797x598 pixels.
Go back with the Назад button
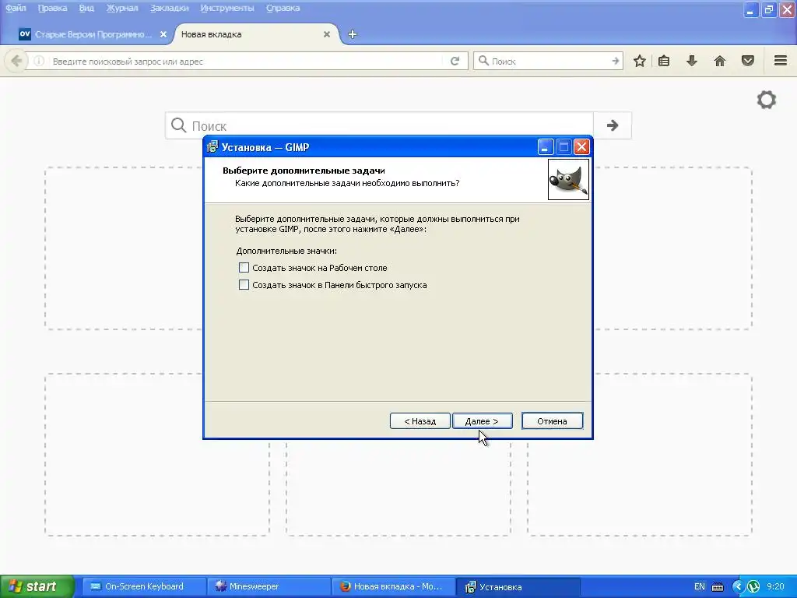[x=420, y=421]
